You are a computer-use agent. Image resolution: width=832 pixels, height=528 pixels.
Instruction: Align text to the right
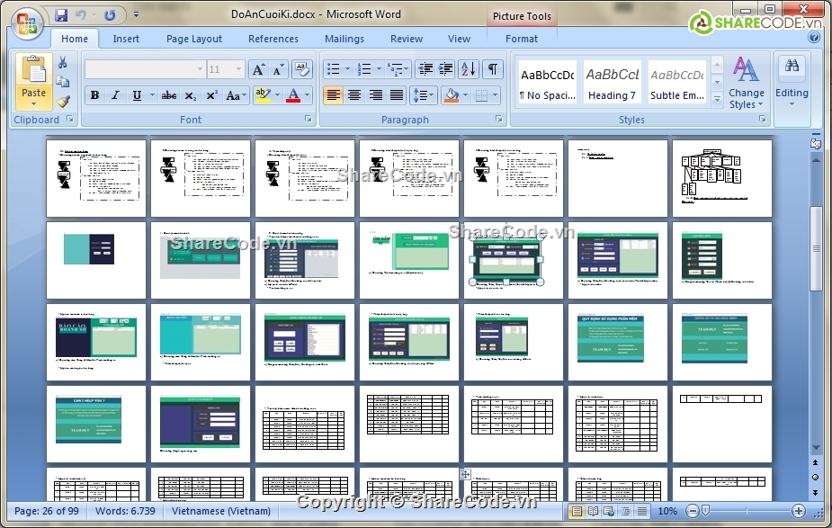click(375, 95)
